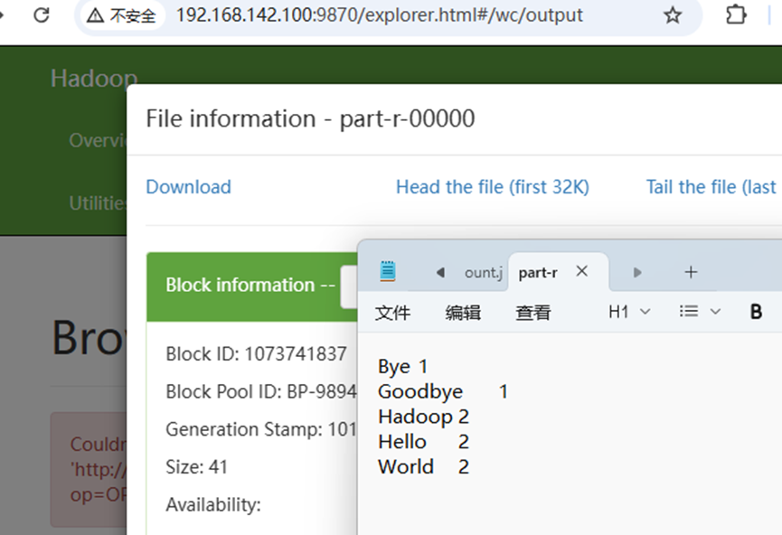Click the Download link
This screenshot has width=782, height=535.
[x=188, y=186]
